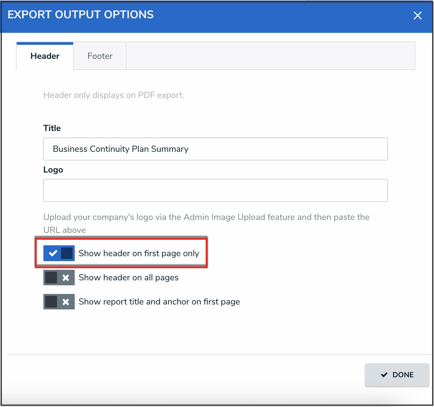Click the "Show header on first page only" label
Viewport: 434px width, 407px height.
tap(139, 253)
